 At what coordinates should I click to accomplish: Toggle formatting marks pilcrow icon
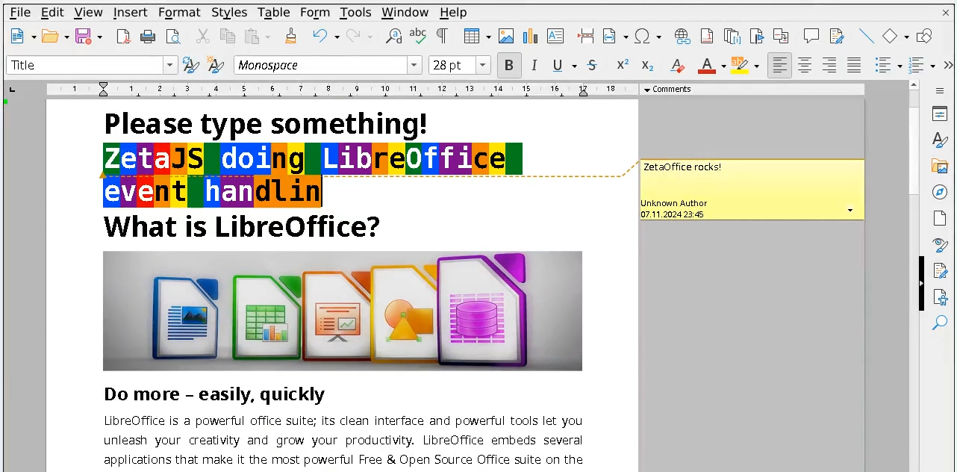tap(442, 36)
